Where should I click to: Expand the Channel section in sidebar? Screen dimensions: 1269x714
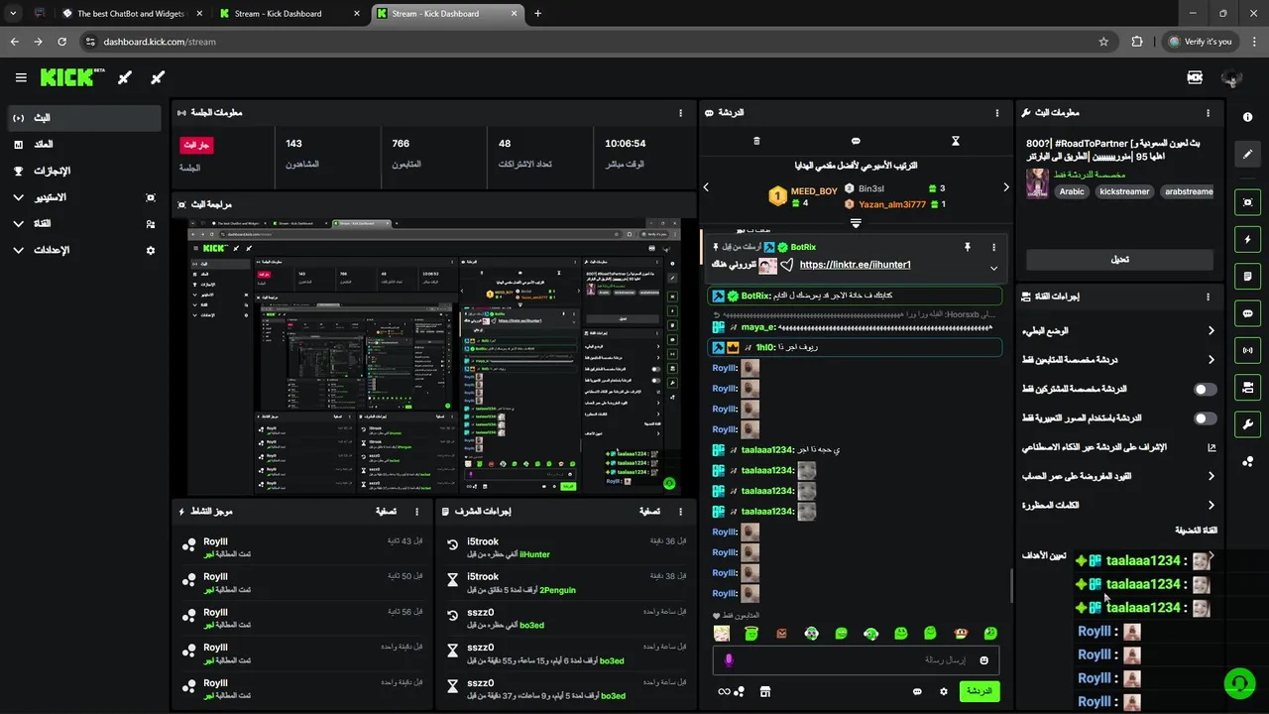click(18, 224)
